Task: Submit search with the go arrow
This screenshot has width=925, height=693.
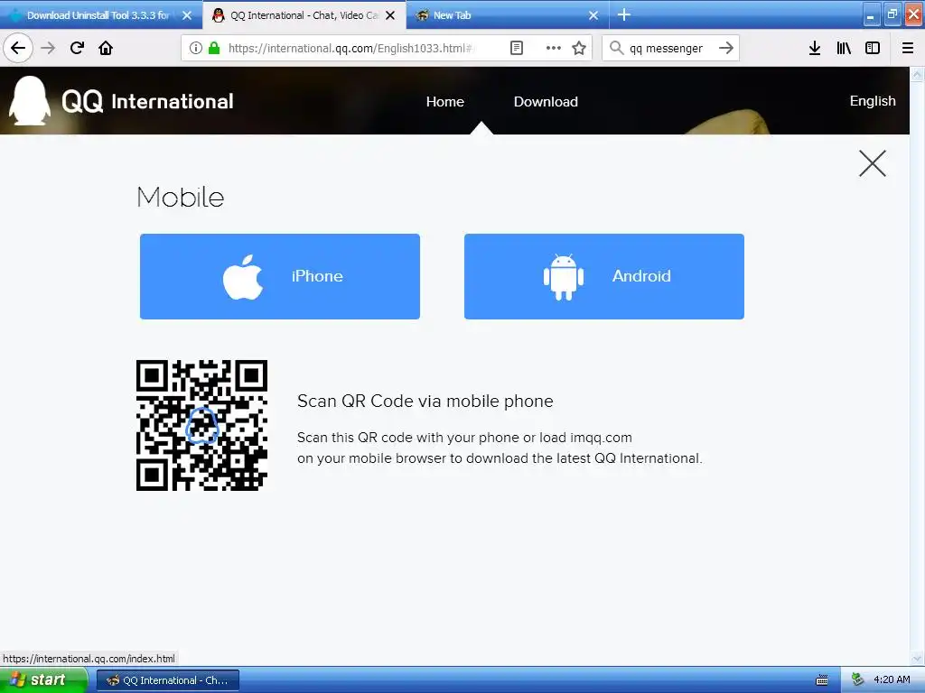Action: 726,48
